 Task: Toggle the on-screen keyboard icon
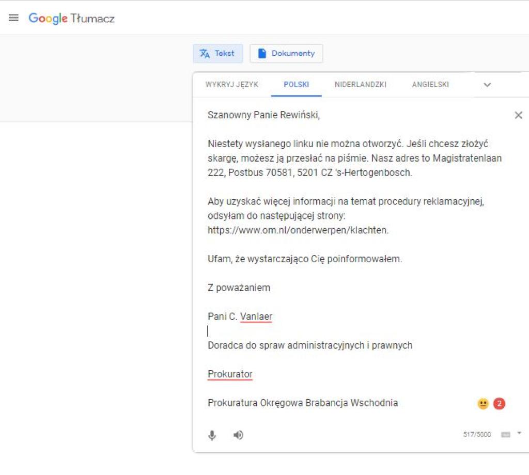point(506,435)
